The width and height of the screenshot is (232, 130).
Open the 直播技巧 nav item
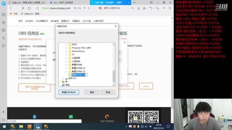pyautogui.click(x=65, y=21)
